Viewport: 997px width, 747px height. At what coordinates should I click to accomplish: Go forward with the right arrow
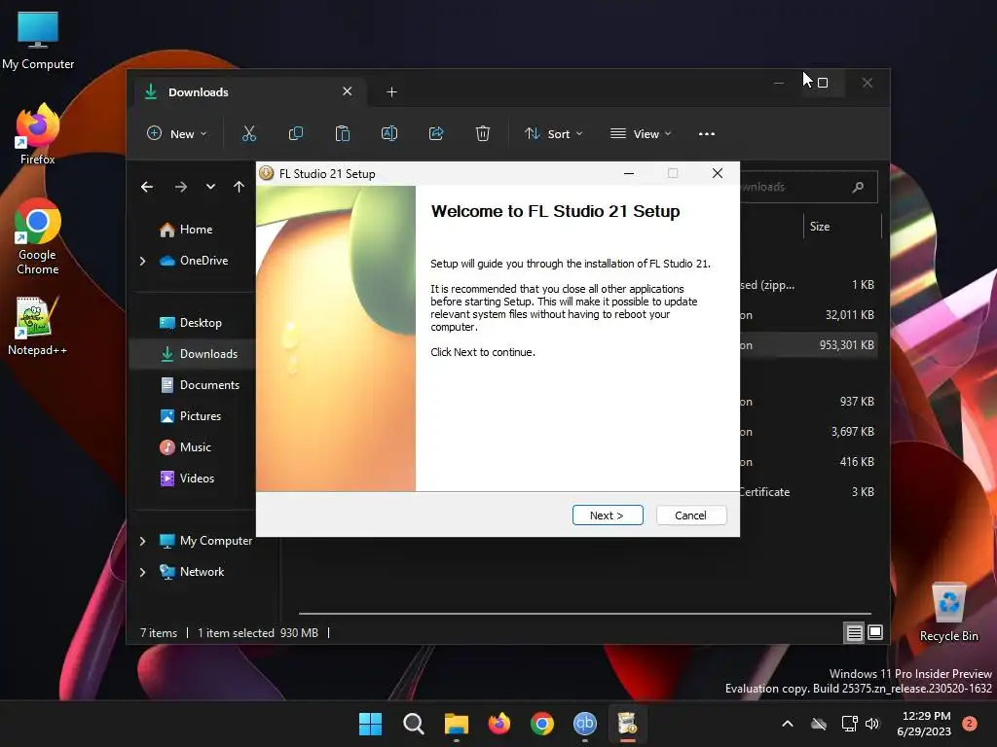click(180, 187)
